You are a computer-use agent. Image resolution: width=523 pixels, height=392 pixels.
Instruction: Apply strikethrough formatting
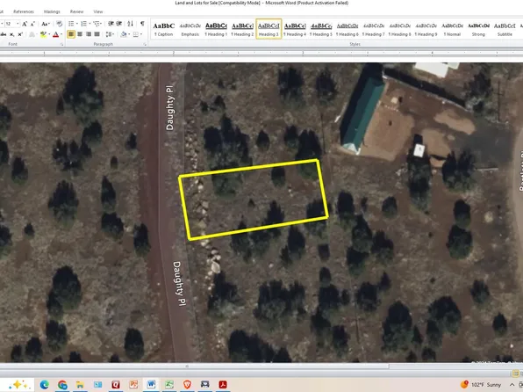4,34
